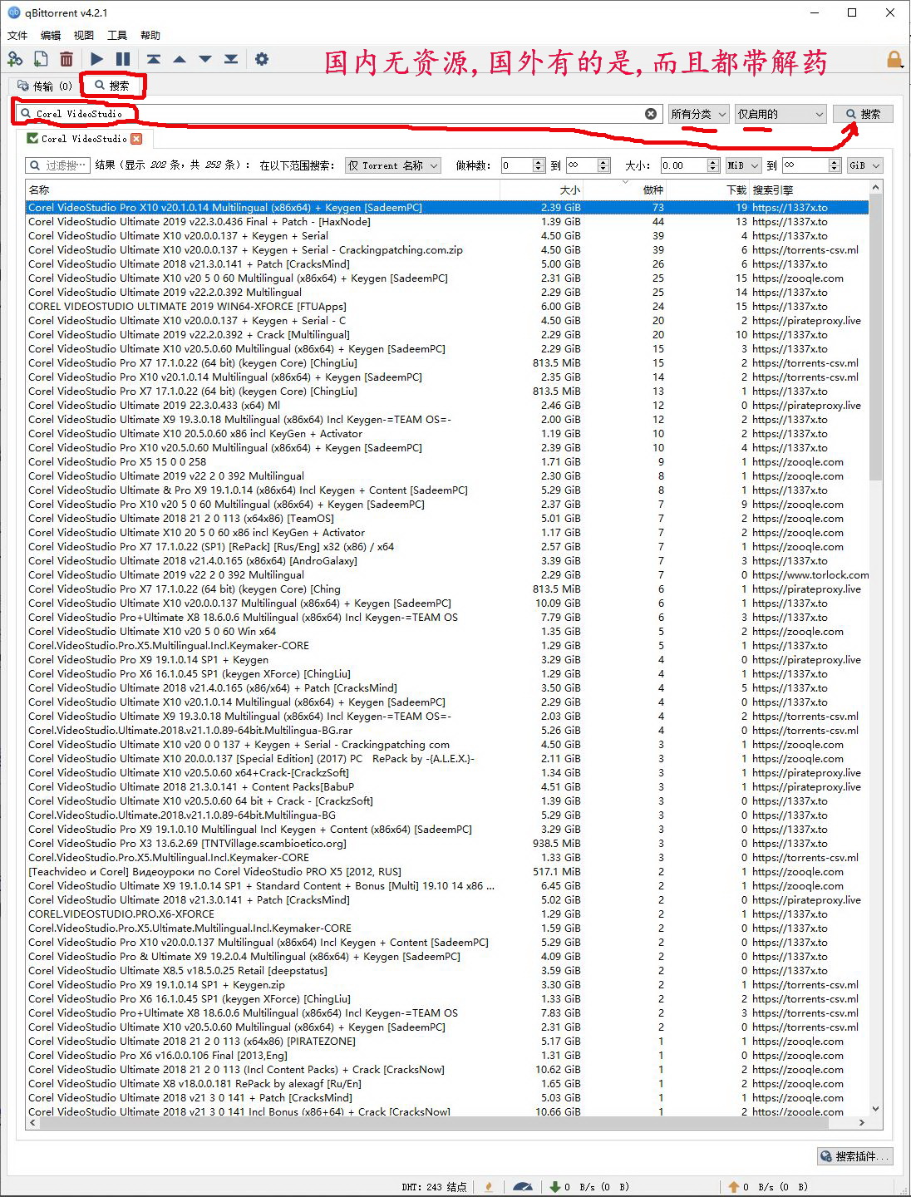The width and height of the screenshot is (911, 1197).
Task: Open the MiB size unit dropdown
Action: pos(743,165)
